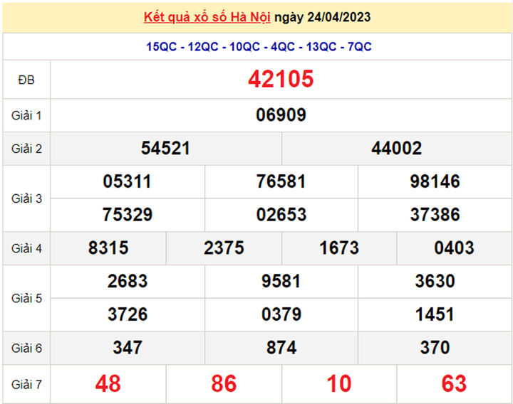
Task: Select Giải 6 number 874
Action: point(281,348)
